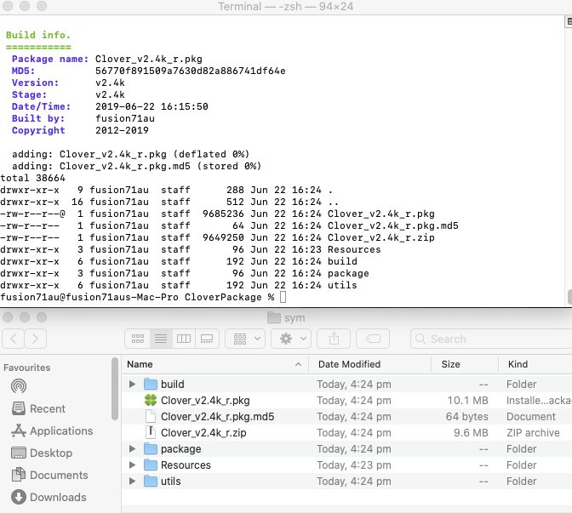The image size is (572, 513).
Task: Click the Share toolbar button
Action: click(334, 339)
